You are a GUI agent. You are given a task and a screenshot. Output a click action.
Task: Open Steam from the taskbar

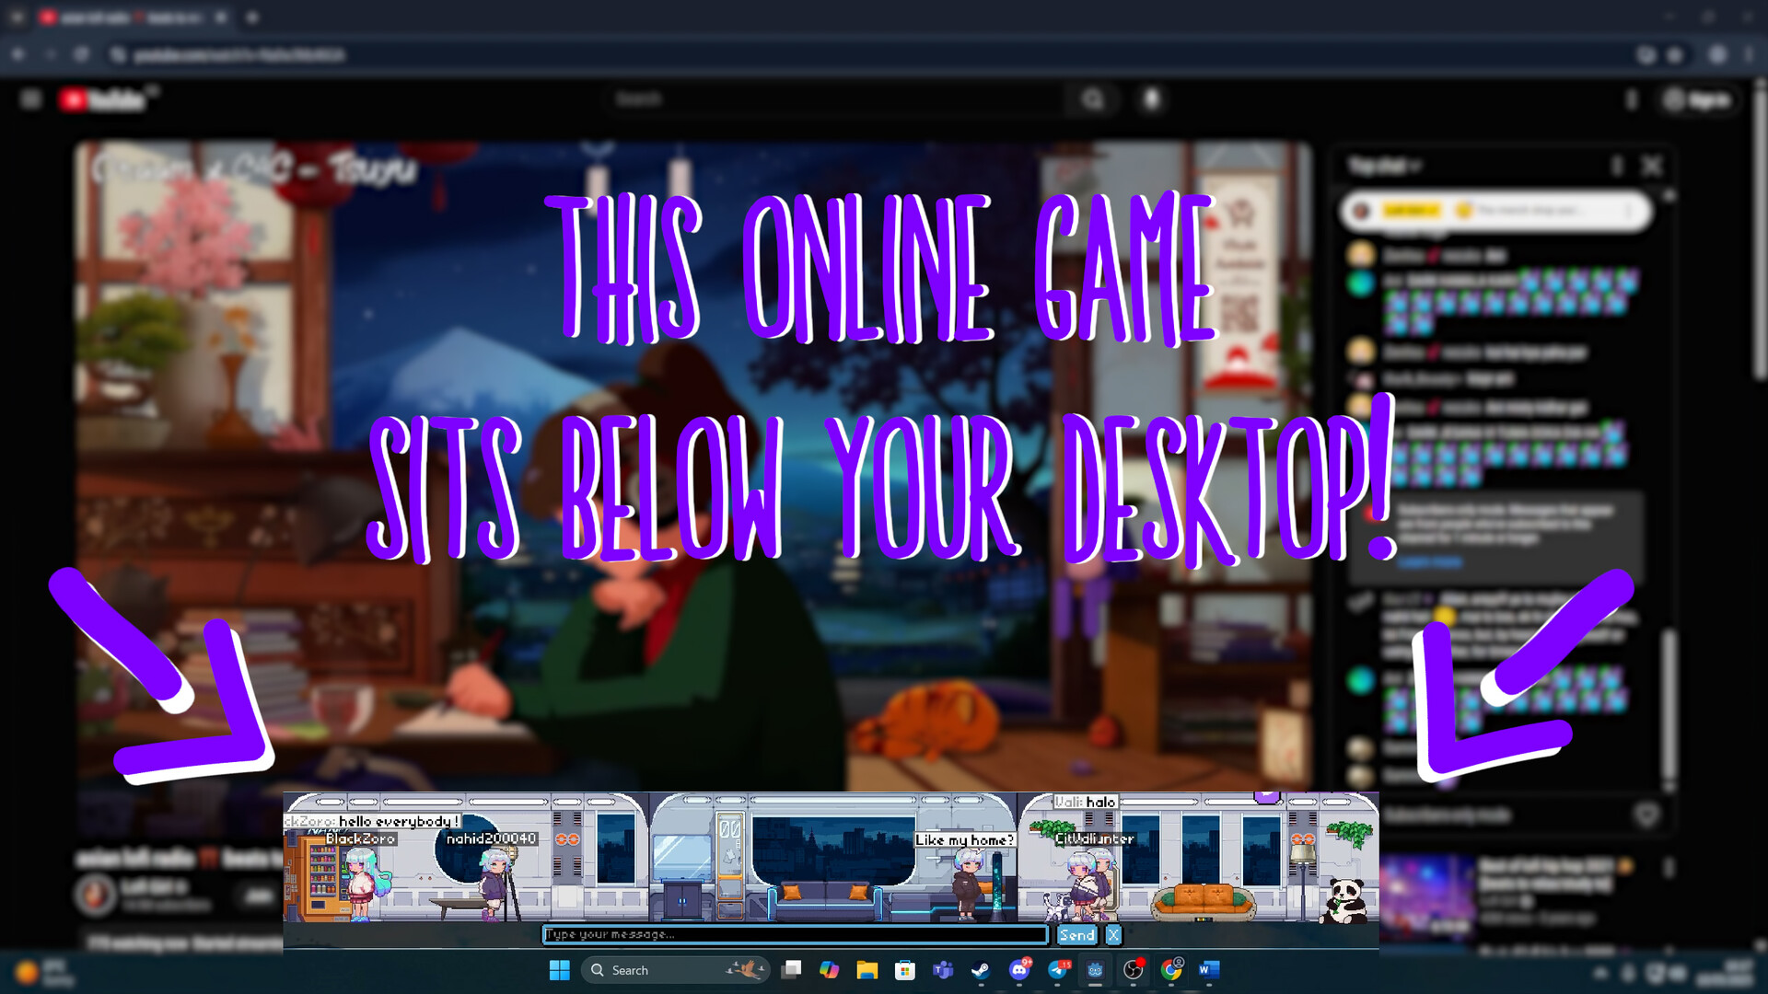pos(981,970)
